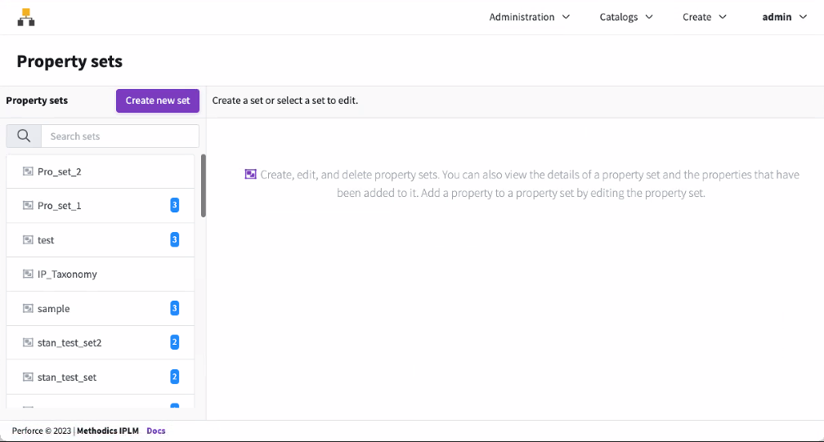The height and width of the screenshot is (442, 824).
Task: Click the badge on stan_test_set row
Action: (x=174, y=377)
